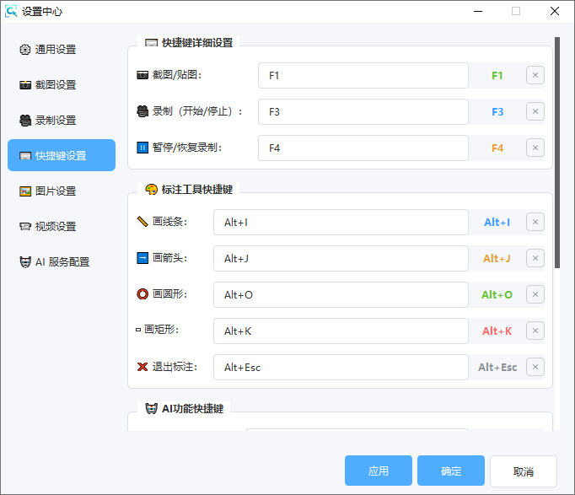Focus the 截图/贴图 shortcut field F1
The width and height of the screenshot is (575, 495).
coord(363,76)
